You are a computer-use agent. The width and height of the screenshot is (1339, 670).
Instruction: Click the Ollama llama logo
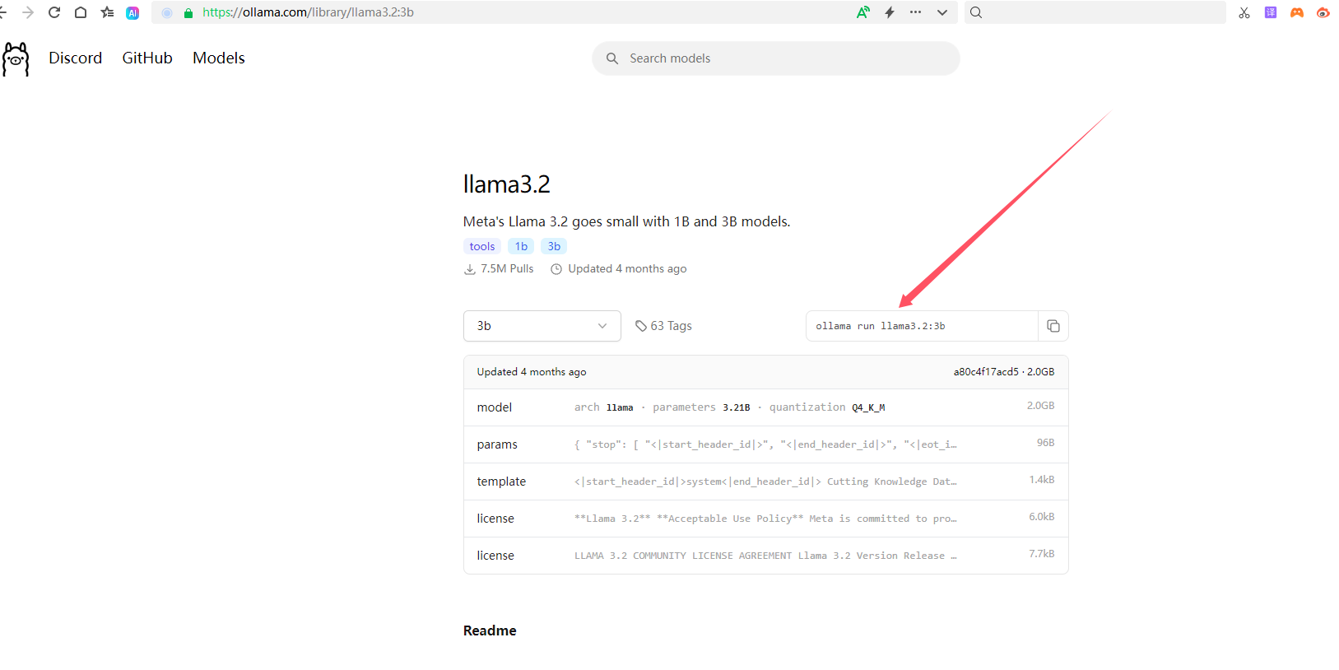(x=16, y=59)
